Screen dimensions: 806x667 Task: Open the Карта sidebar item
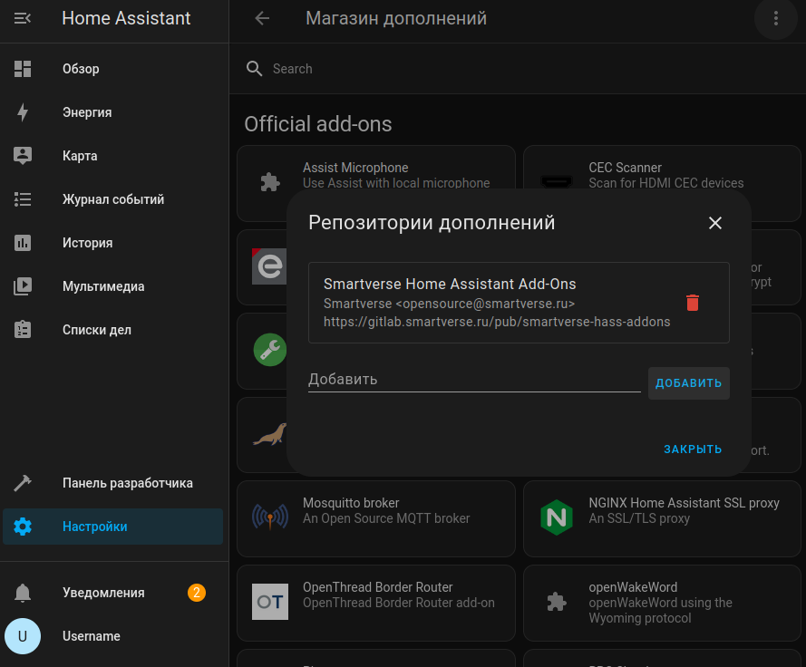click(x=80, y=156)
